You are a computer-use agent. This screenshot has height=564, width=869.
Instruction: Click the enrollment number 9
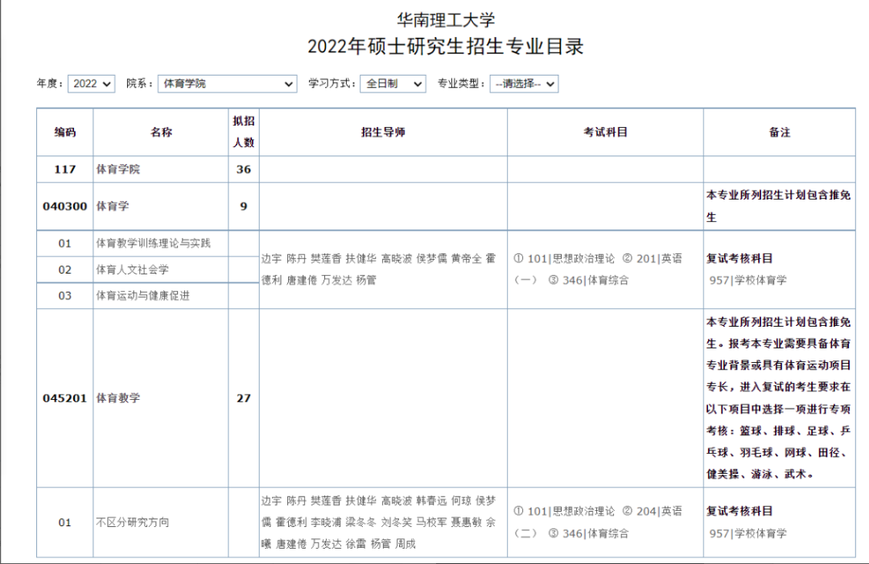point(243,206)
